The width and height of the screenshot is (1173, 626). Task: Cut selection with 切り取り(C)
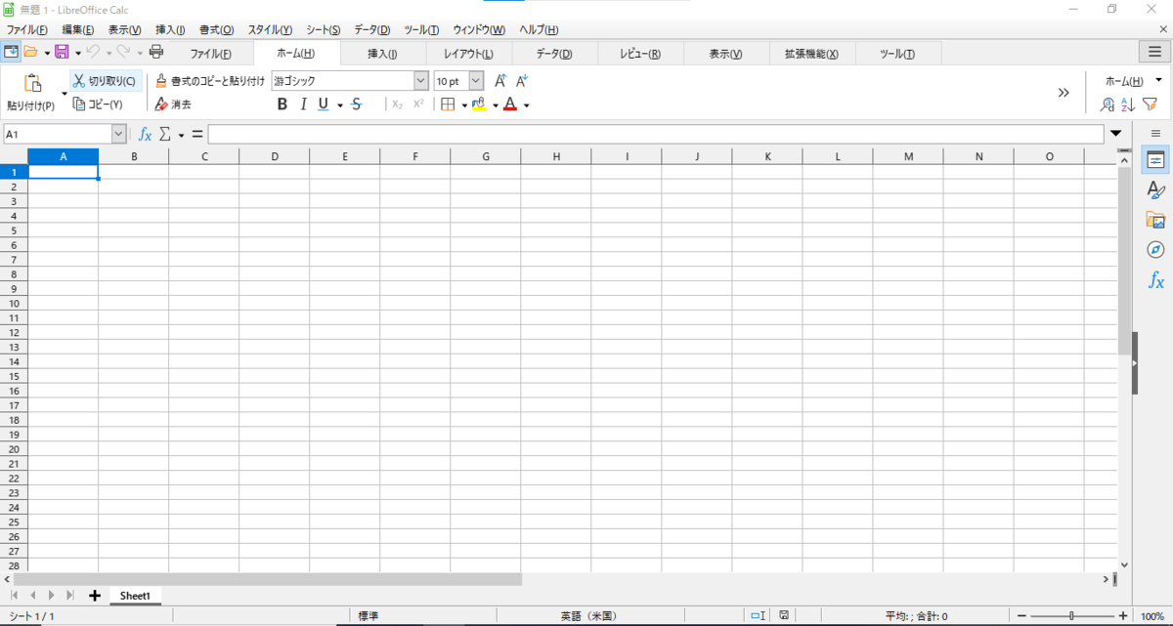105,81
